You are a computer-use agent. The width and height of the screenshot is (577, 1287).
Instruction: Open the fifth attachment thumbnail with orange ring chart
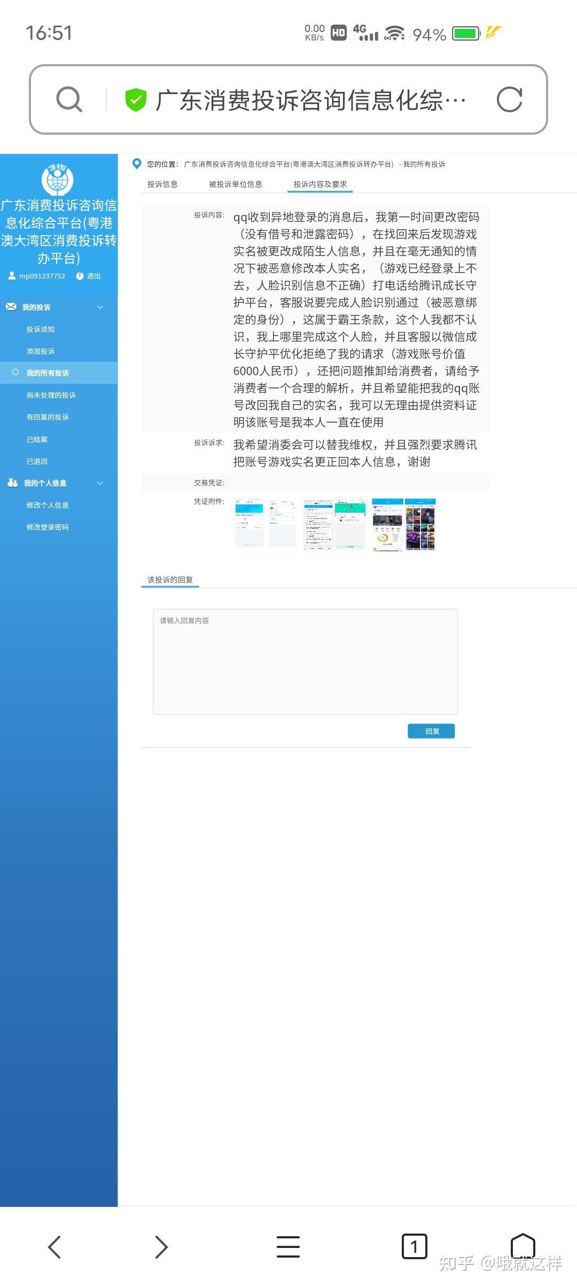387,524
